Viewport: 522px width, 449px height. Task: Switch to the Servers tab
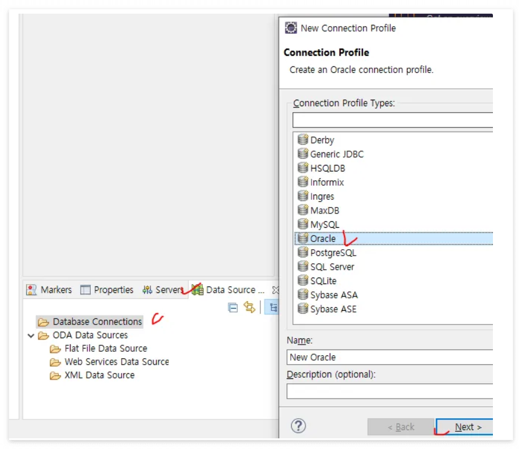click(x=163, y=290)
